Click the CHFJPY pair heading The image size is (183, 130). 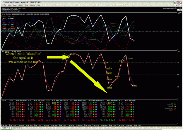coord(28,106)
